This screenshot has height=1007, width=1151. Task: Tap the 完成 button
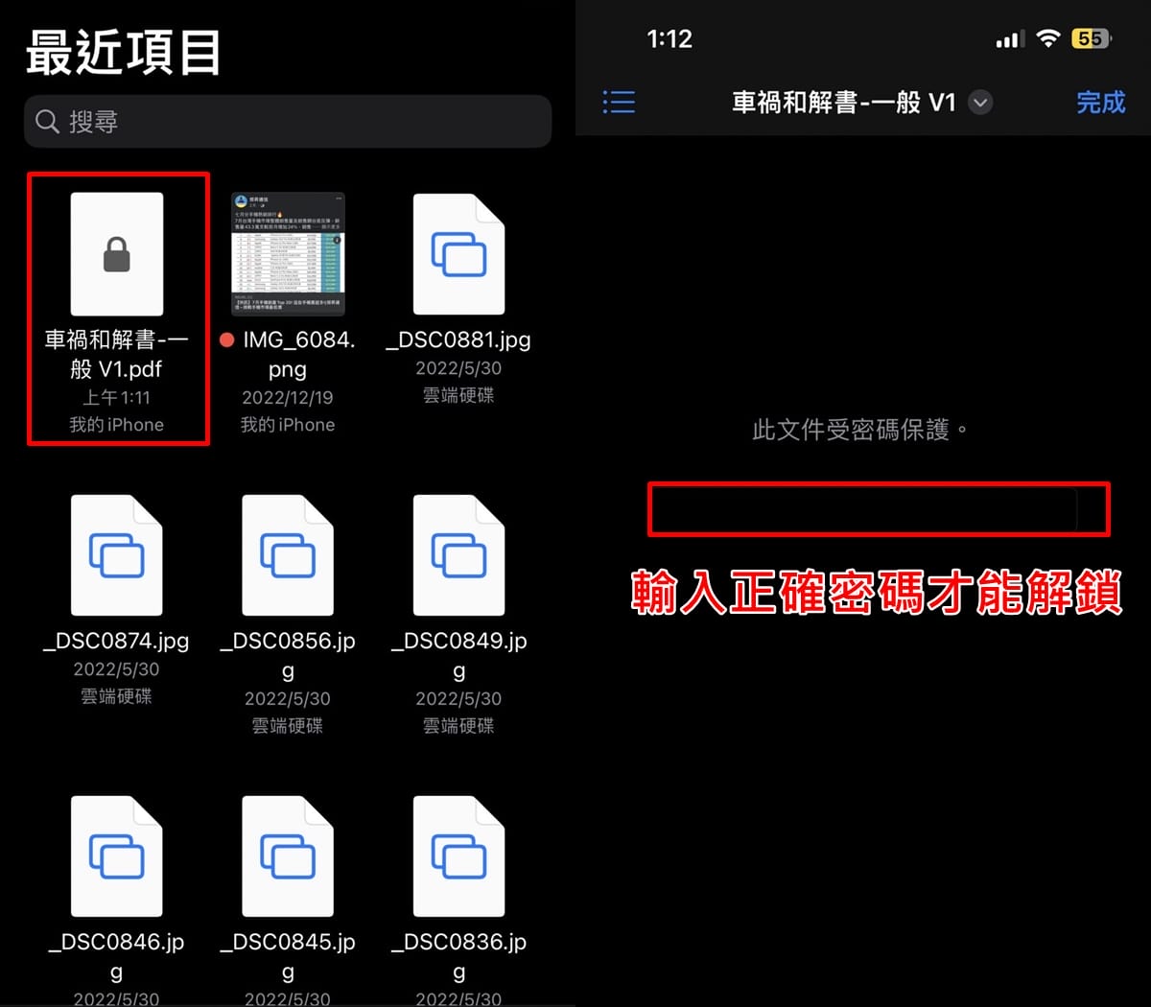click(x=1100, y=103)
